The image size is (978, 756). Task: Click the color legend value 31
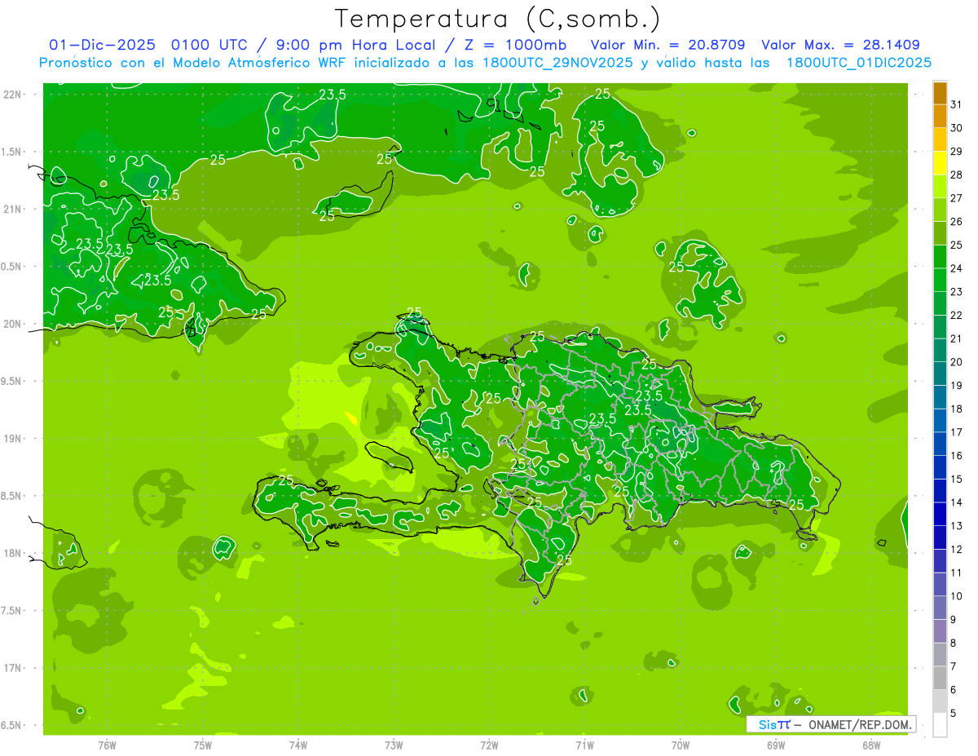(x=957, y=104)
